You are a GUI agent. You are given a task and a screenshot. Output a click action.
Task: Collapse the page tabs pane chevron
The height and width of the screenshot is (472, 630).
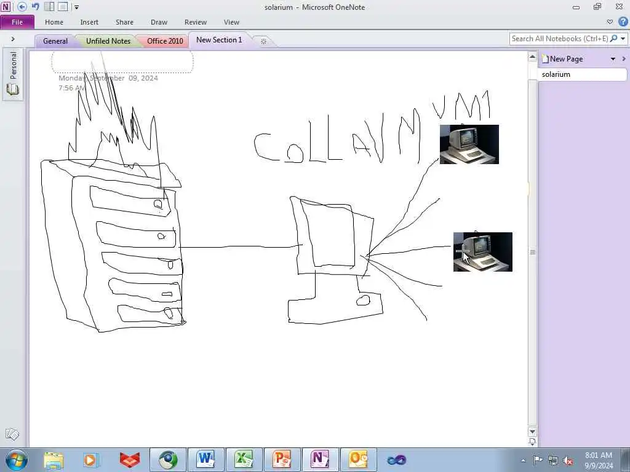coord(624,59)
